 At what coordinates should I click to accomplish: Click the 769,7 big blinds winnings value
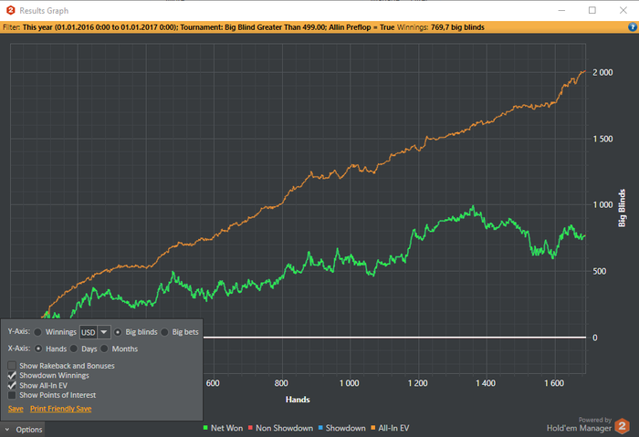[x=457, y=27]
